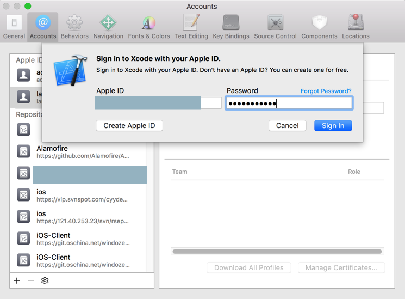Open the Behaviors gear pane
The height and width of the screenshot is (299, 405).
click(74, 27)
